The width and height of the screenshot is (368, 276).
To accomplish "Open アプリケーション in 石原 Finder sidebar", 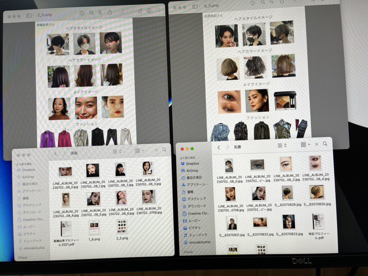I will click(195, 185).
